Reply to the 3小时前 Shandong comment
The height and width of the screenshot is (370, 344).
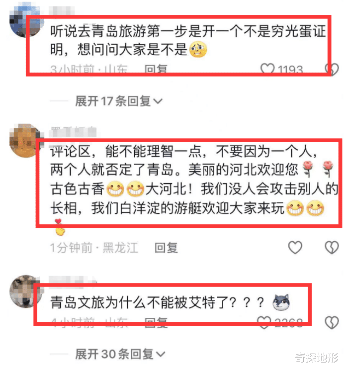point(156,69)
